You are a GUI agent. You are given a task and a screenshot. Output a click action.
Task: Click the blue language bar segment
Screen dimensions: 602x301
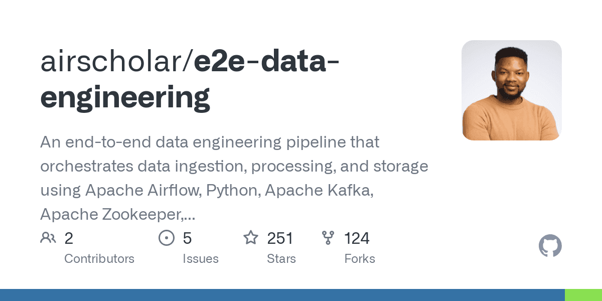click(x=282, y=295)
